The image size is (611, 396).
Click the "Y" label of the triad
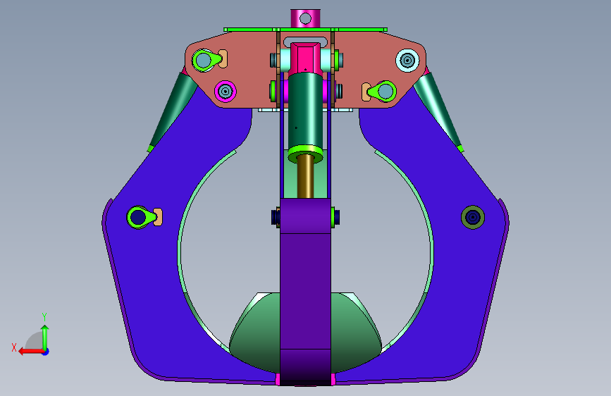[44, 317]
